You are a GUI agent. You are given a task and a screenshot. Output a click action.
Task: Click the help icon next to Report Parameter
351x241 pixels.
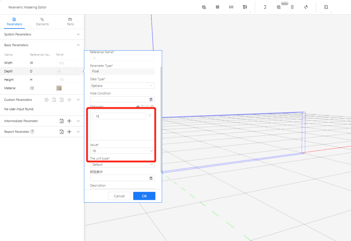click(32, 132)
